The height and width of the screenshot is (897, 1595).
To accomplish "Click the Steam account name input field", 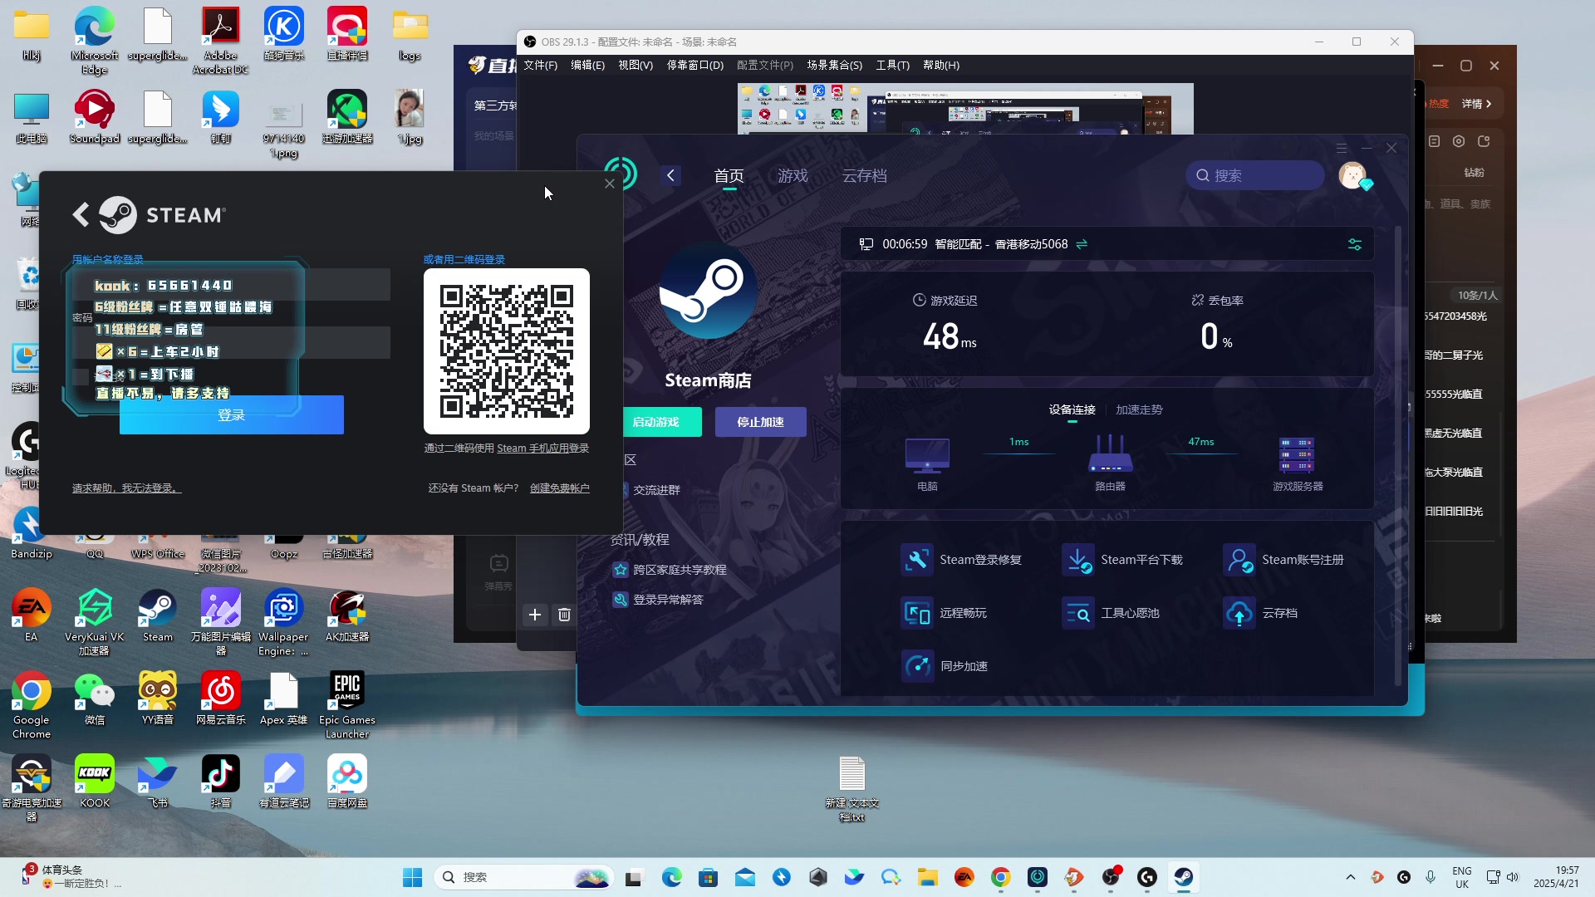I will pyautogui.click(x=231, y=284).
